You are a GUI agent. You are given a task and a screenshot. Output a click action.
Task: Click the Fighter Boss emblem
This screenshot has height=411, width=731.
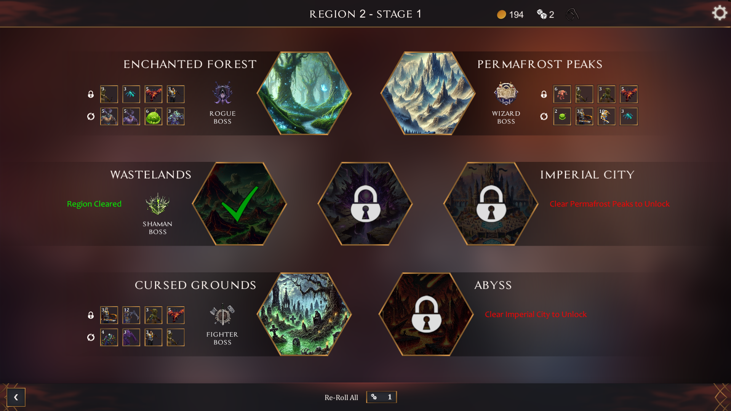[x=222, y=315]
